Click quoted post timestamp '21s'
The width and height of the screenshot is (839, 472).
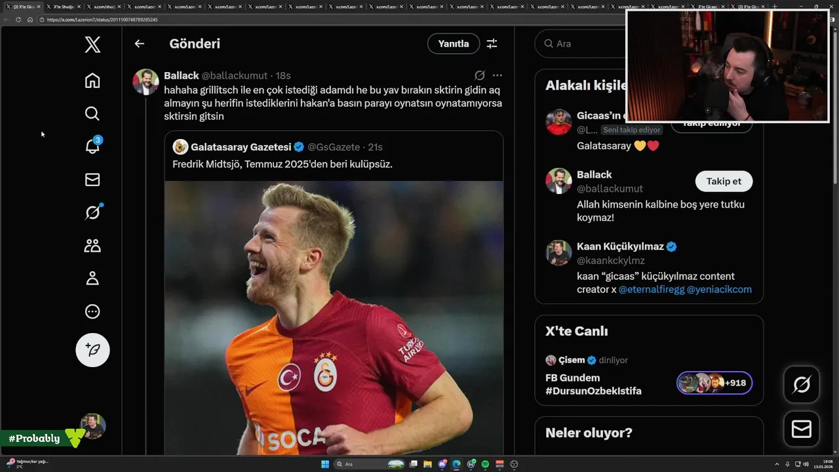[x=375, y=147]
